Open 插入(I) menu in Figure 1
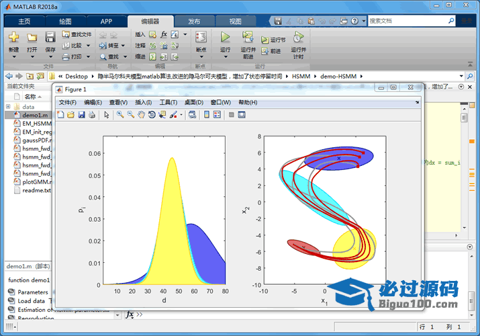 [x=143, y=102]
